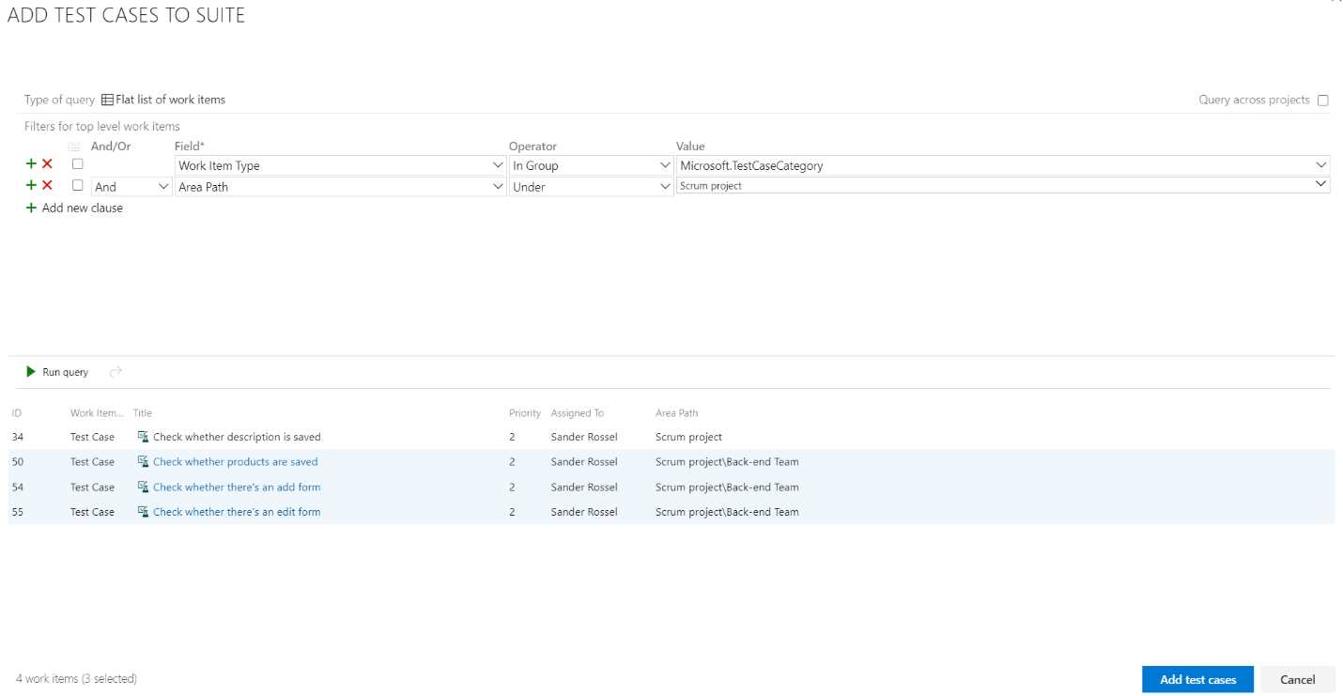Click the Title column header
The height and width of the screenshot is (696, 1343).
(142, 412)
